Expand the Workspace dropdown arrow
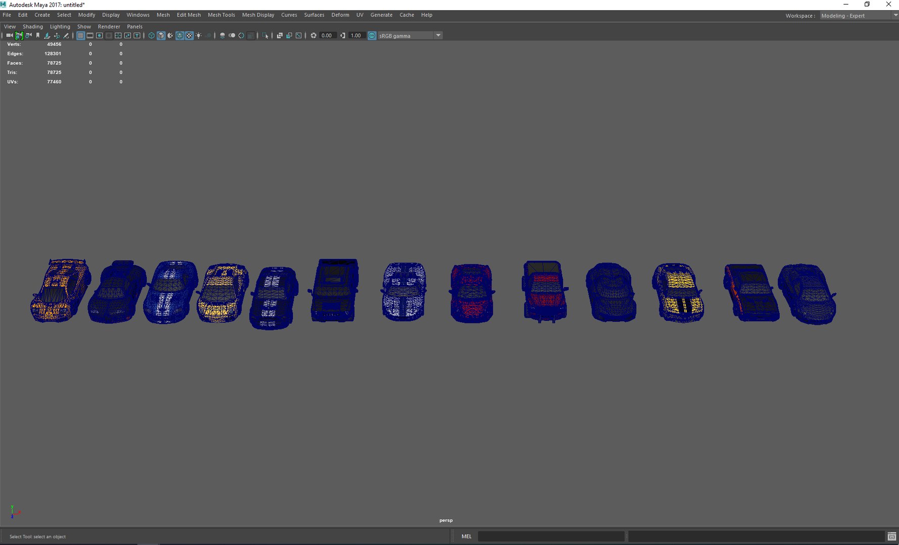Screen dimensions: 899x545 coord(895,15)
